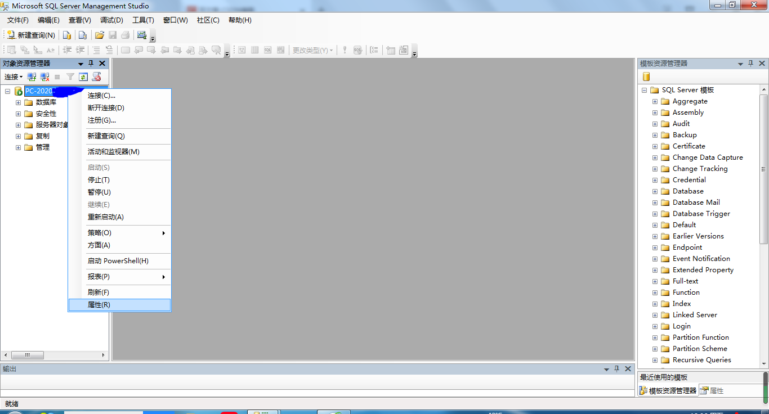Close the 对象资源管理器 panel
The image size is (769, 414).
(x=102, y=64)
